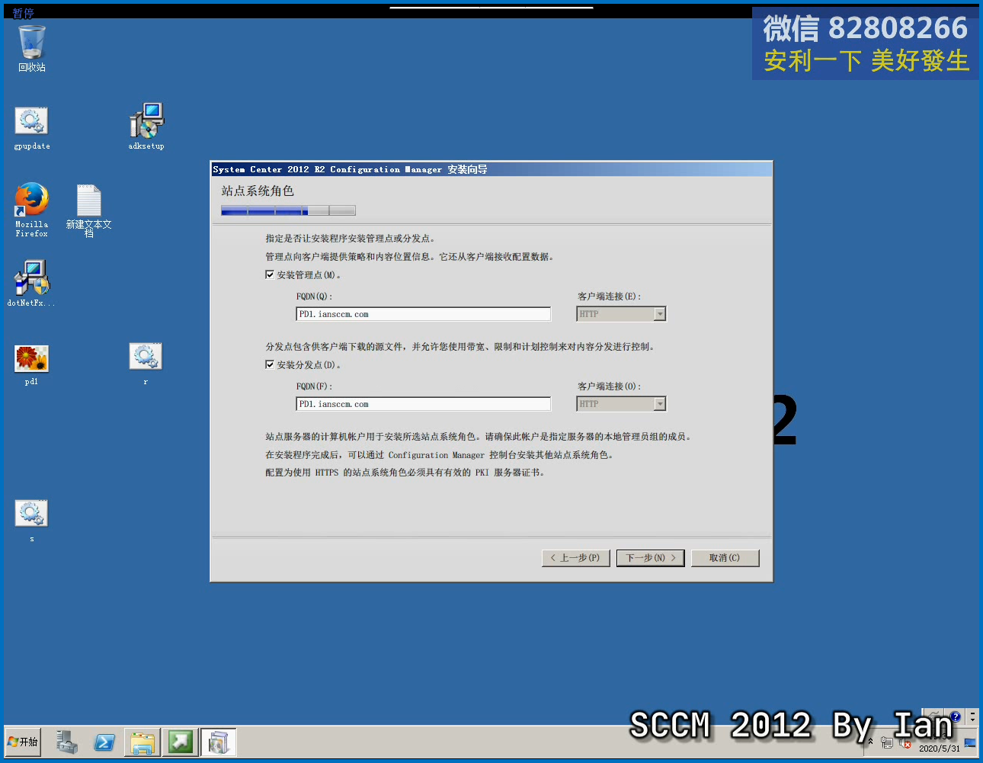The width and height of the screenshot is (983, 763).
Task: Click the 站点系统角色 page heading
Action: 258,191
